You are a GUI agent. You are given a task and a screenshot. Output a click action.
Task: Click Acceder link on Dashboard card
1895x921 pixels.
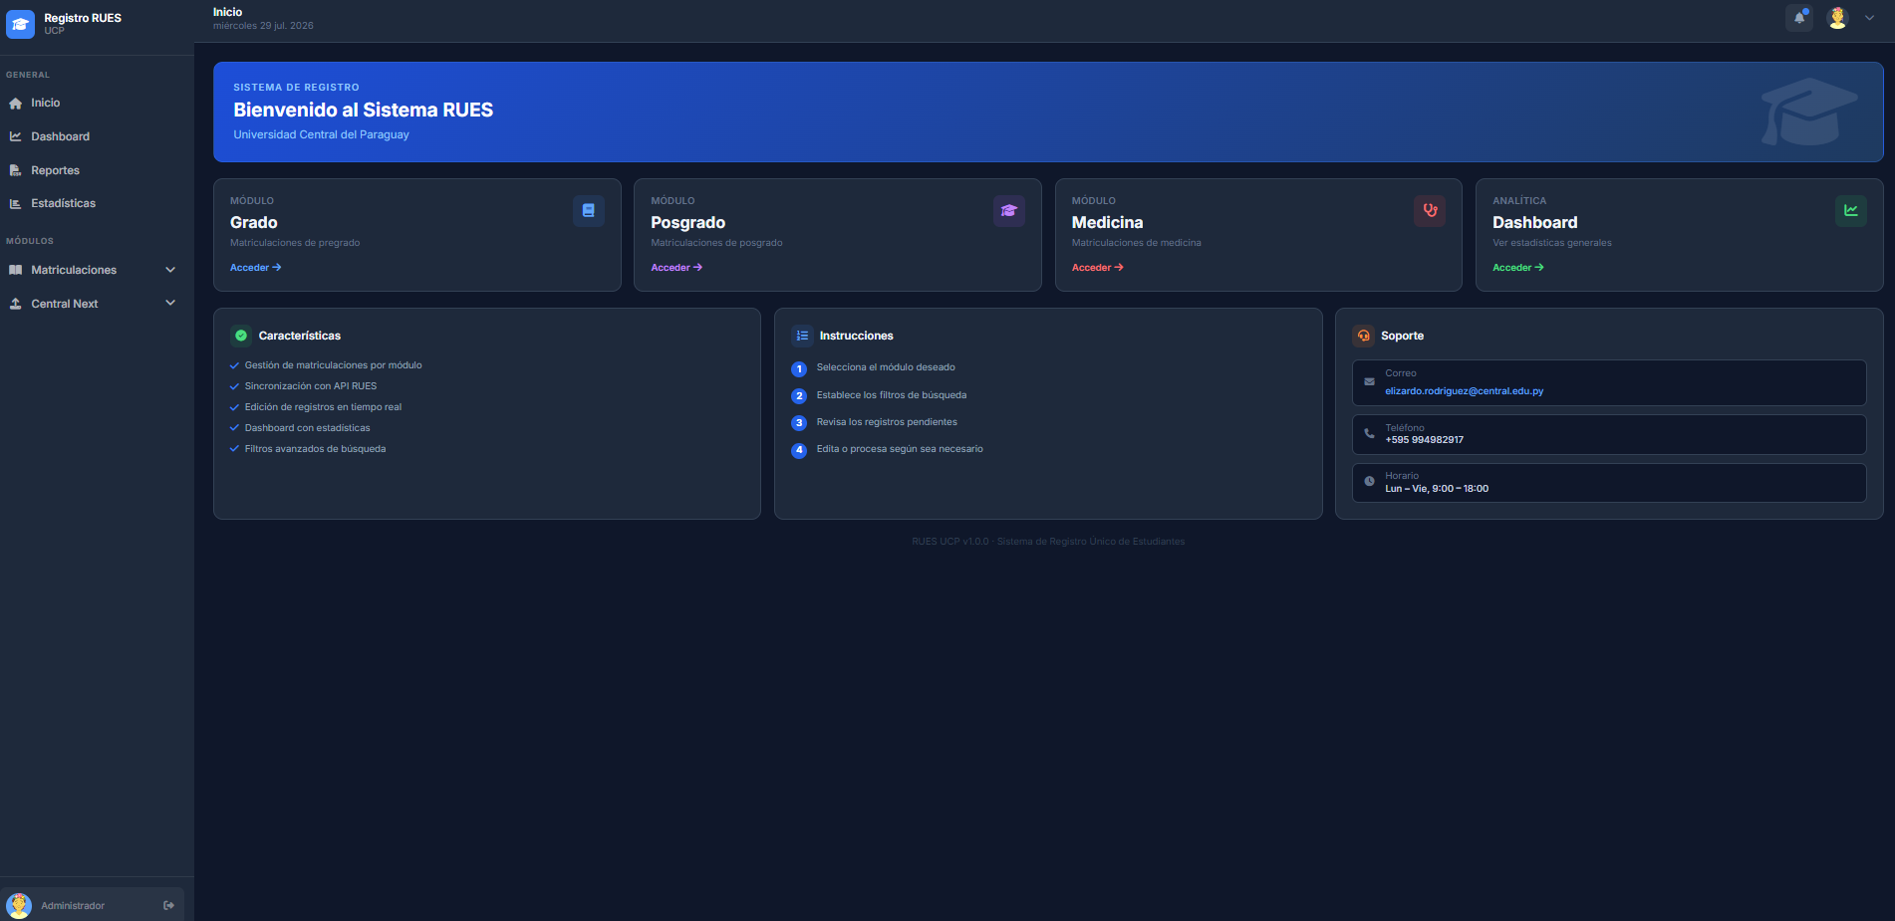[x=1518, y=268]
